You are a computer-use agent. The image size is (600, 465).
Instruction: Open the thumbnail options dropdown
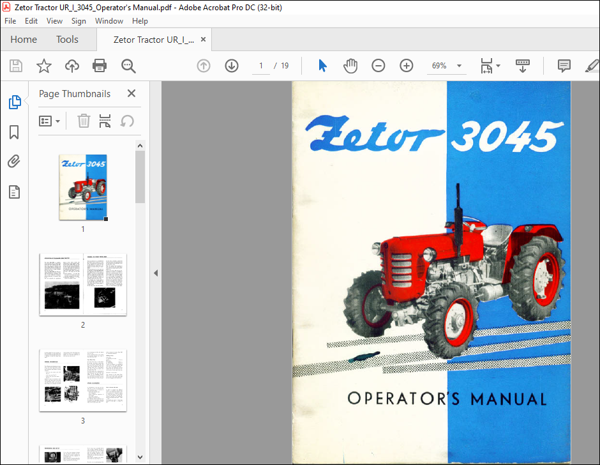(49, 121)
